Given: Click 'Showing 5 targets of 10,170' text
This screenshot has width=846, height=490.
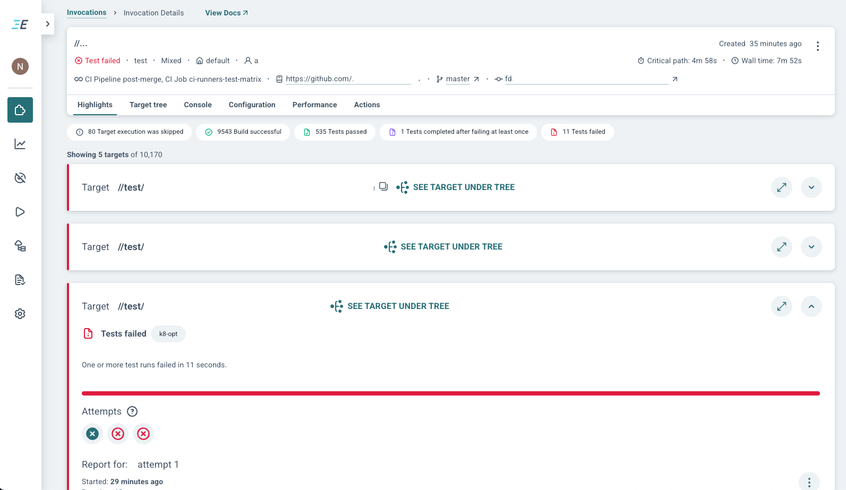Looking at the screenshot, I should click(x=115, y=154).
